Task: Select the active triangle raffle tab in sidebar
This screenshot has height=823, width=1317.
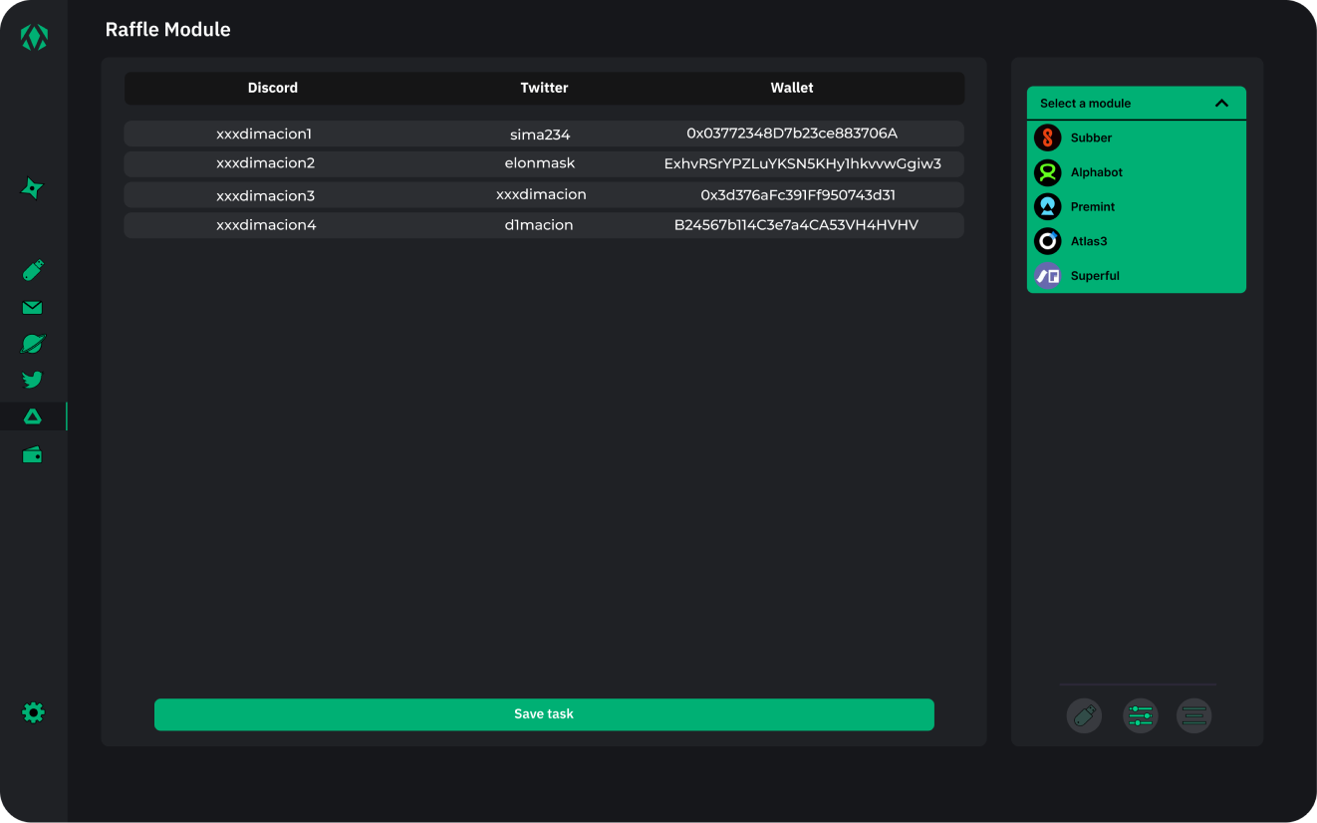Action: [x=32, y=416]
